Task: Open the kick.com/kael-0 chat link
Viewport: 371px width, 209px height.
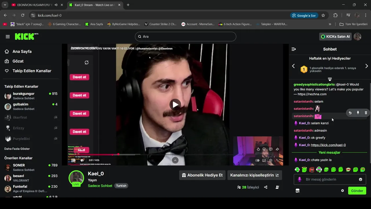Action: 328,145
